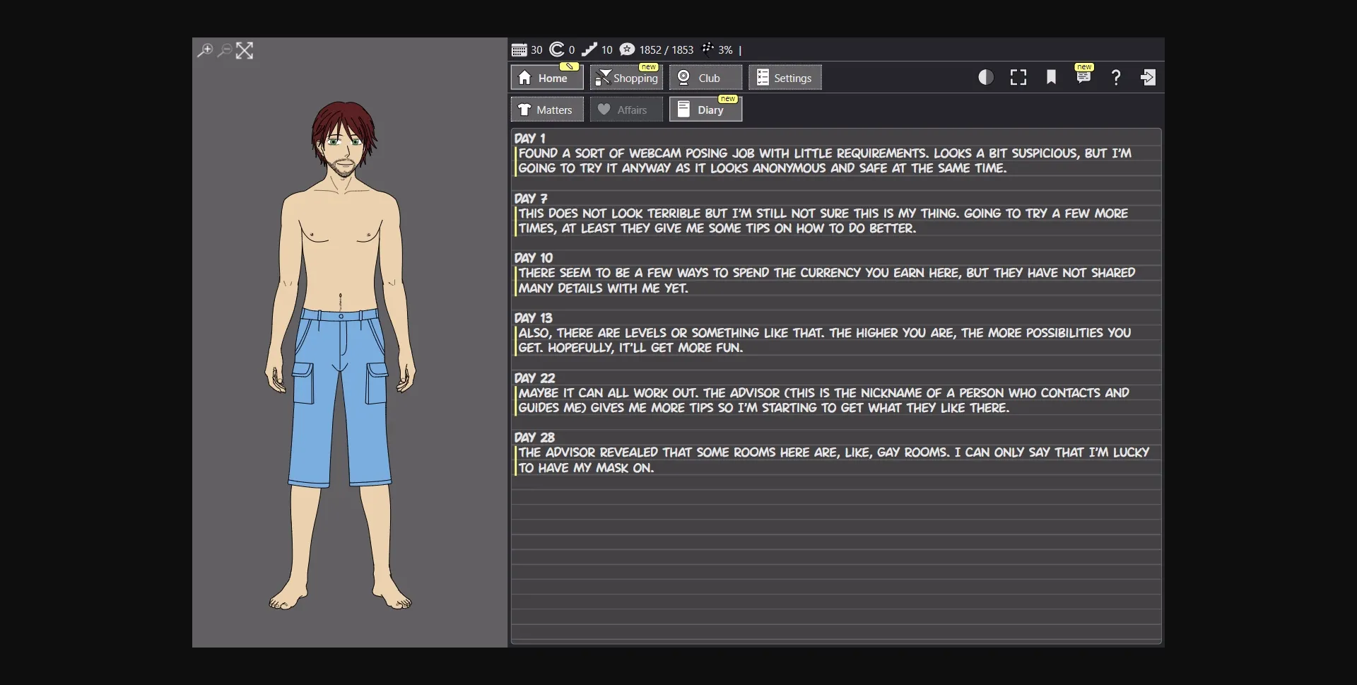Toggle the bookmark icon in the top bar
This screenshot has height=685, width=1357.
point(1051,77)
